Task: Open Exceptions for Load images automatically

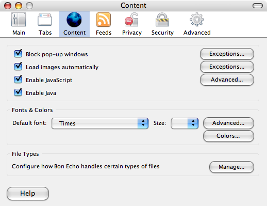Action: pos(227,67)
